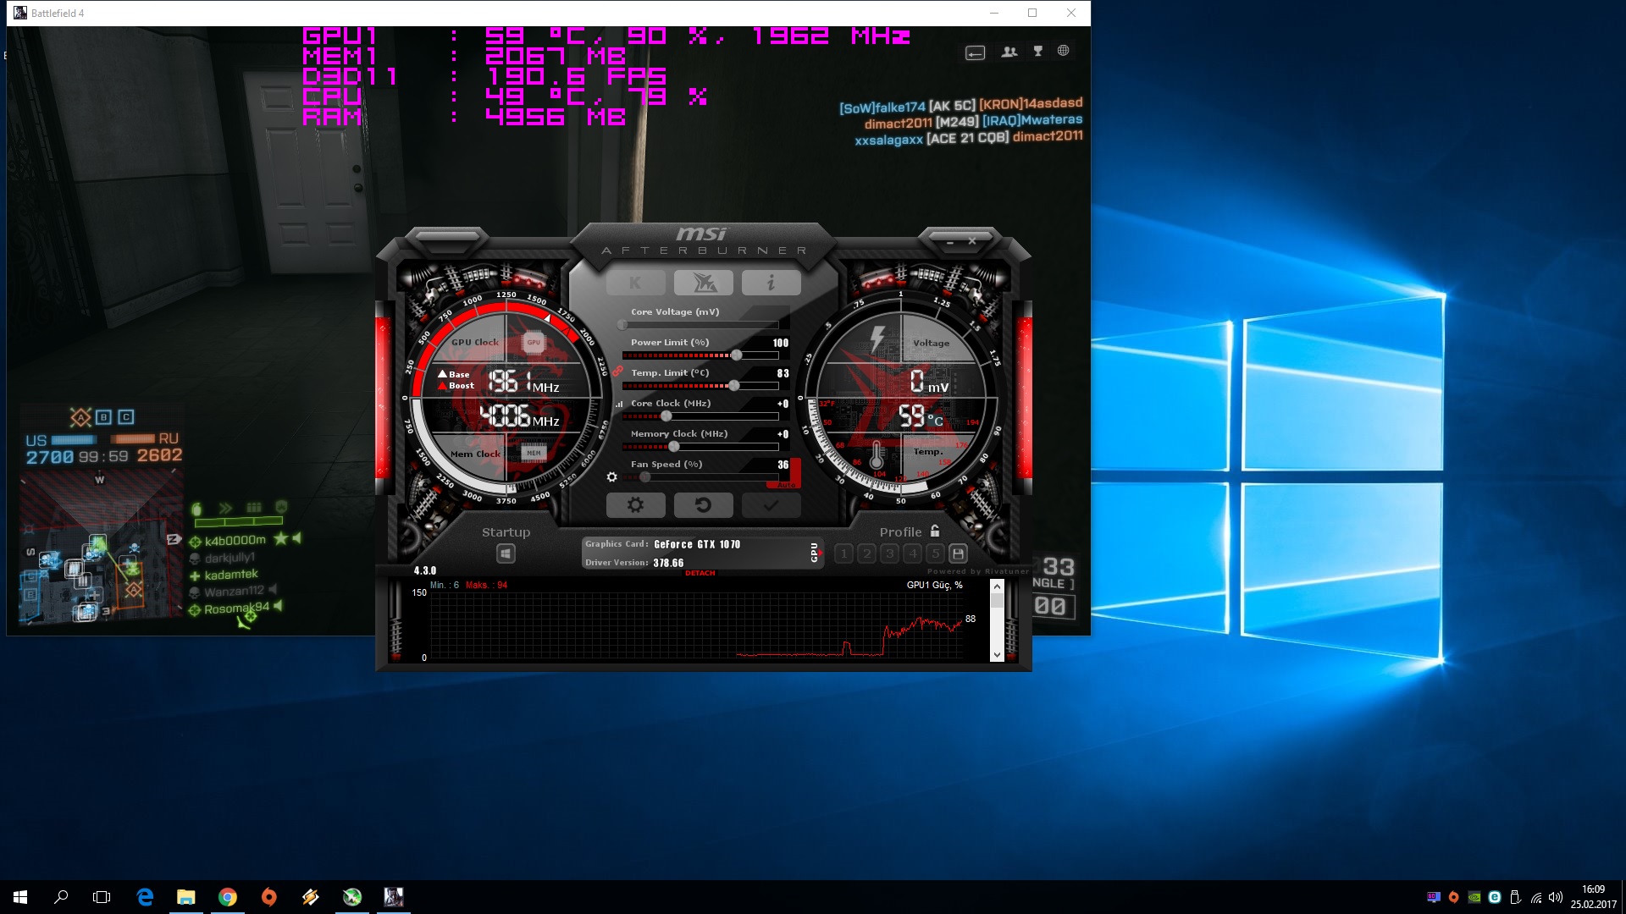
Task: Click the Base/Boost clock indicator on the GPU gauge
Action: tap(456, 379)
